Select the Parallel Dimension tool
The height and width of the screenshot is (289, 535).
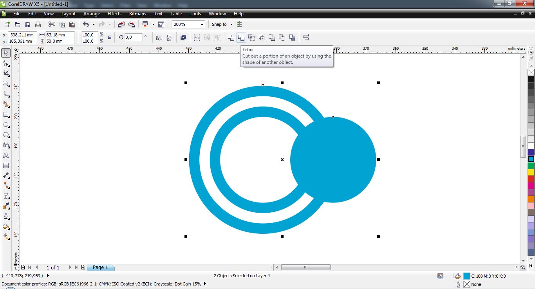(6, 175)
